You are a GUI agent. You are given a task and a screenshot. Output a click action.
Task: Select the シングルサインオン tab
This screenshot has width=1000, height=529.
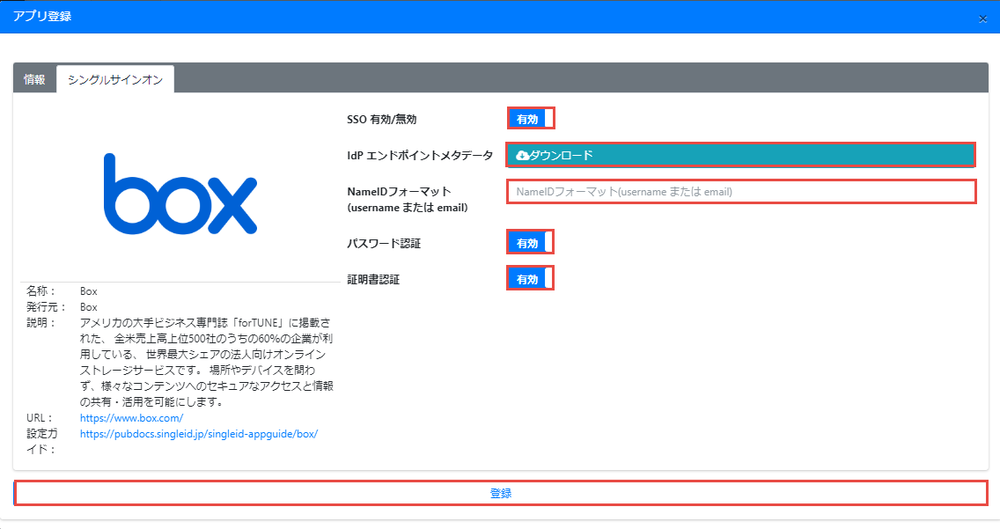(x=115, y=79)
